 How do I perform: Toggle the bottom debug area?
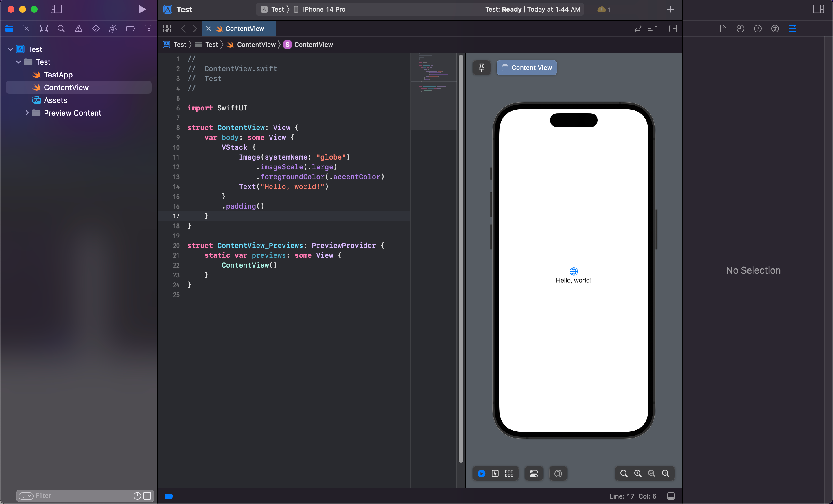pyautogui.click(x=671, y=496)
